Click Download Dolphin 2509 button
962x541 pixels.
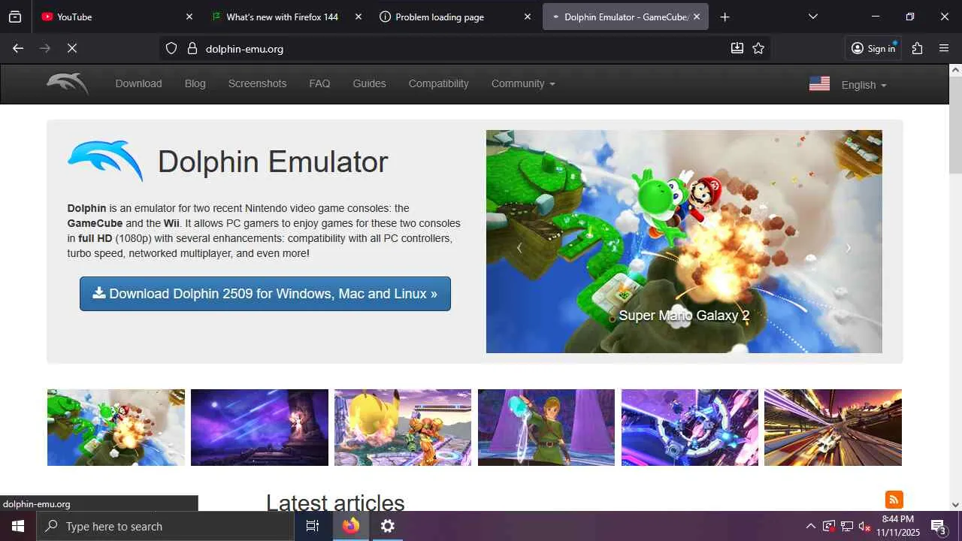click(x=265, y=294)
